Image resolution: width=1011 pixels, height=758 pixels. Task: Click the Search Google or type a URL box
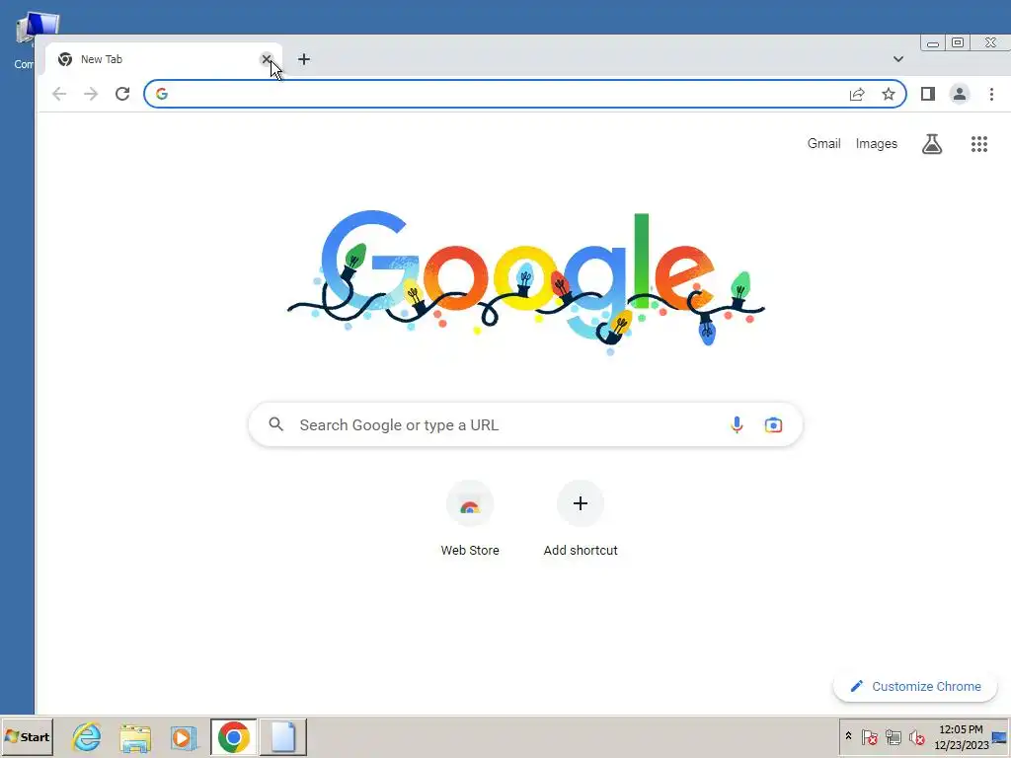[x=525, y=424]
